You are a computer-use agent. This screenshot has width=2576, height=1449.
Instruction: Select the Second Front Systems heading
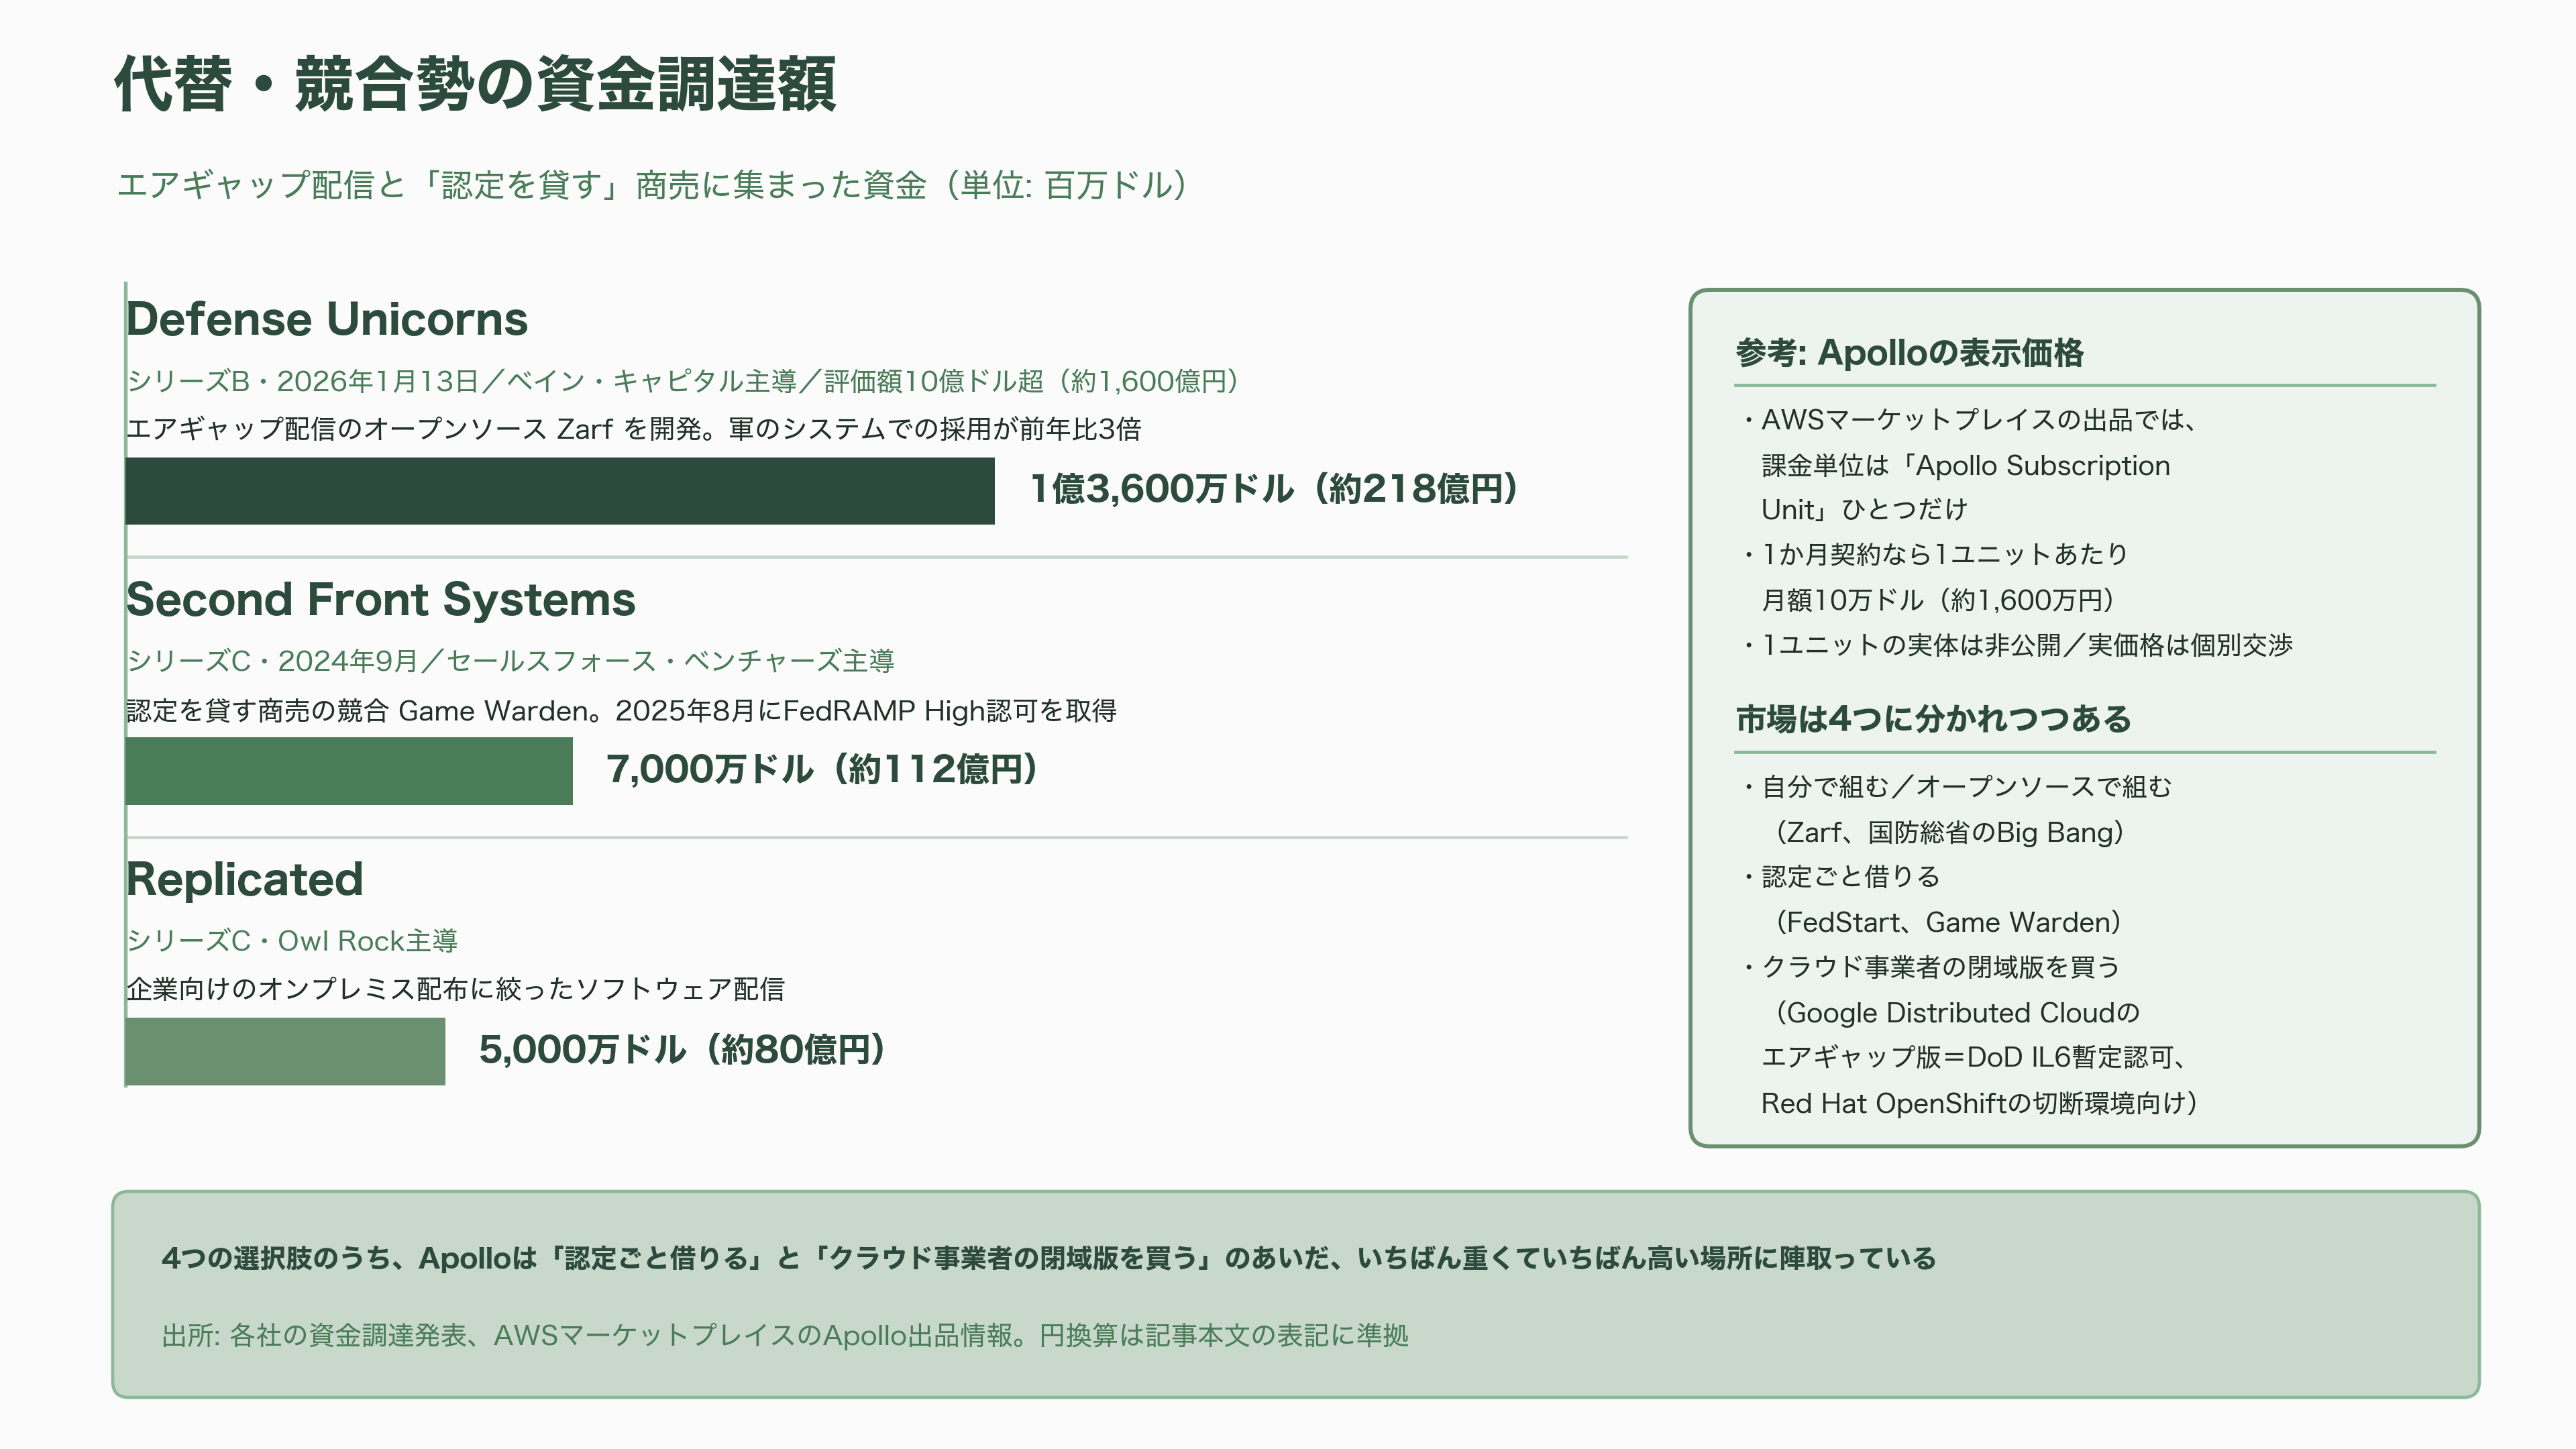pyautogui.click(x=381, y=599)
